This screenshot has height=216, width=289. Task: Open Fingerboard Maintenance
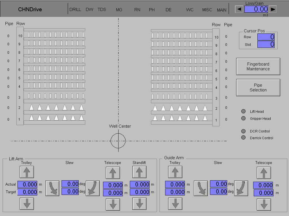pyautogui.click(x=258, y=66)
